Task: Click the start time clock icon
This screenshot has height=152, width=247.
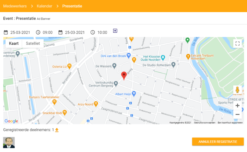Action: pos(38,32)
